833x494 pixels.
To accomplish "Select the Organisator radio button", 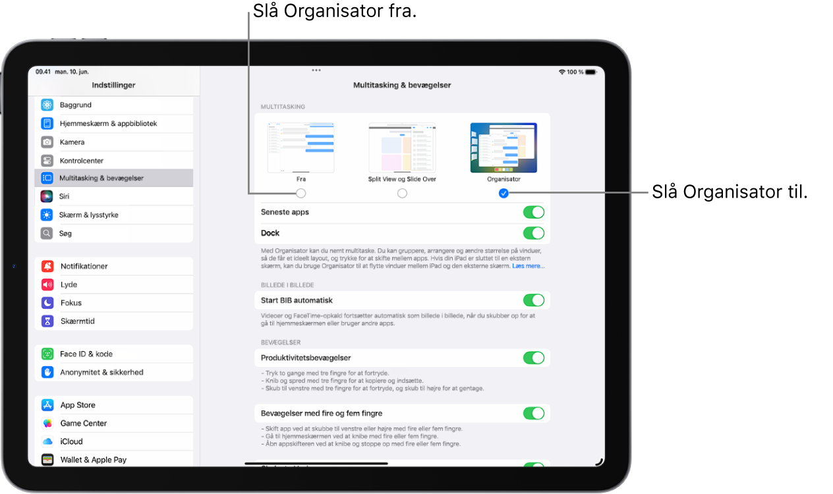I will (x=503, y=194).
